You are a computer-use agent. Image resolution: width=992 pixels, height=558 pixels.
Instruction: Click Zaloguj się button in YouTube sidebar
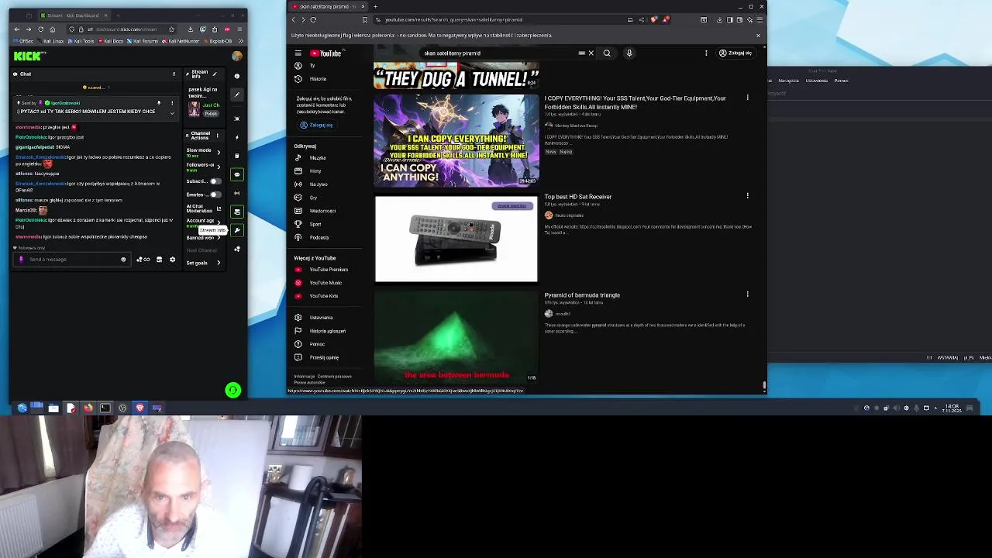coord(316,126)
